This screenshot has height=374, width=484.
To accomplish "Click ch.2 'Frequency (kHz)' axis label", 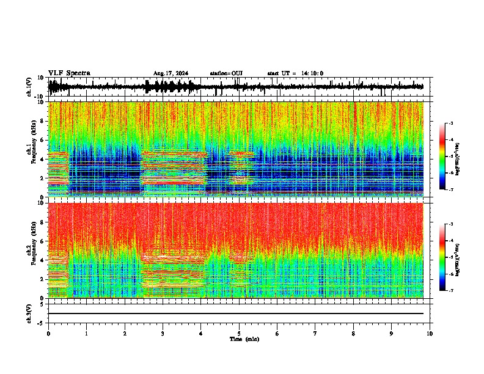I will pos(34,243).
